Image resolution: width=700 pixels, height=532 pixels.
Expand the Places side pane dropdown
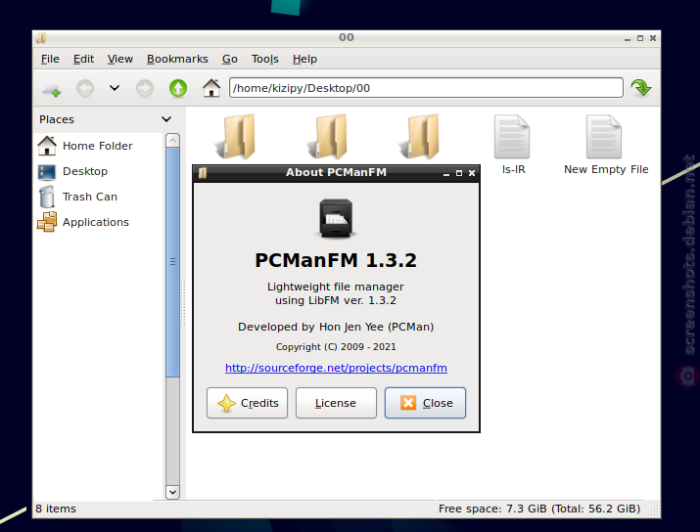point(166,119)
